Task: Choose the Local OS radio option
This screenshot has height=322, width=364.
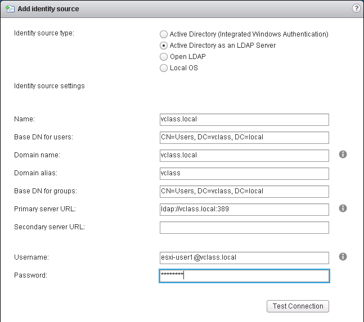Action: click(x=164, y=68)
